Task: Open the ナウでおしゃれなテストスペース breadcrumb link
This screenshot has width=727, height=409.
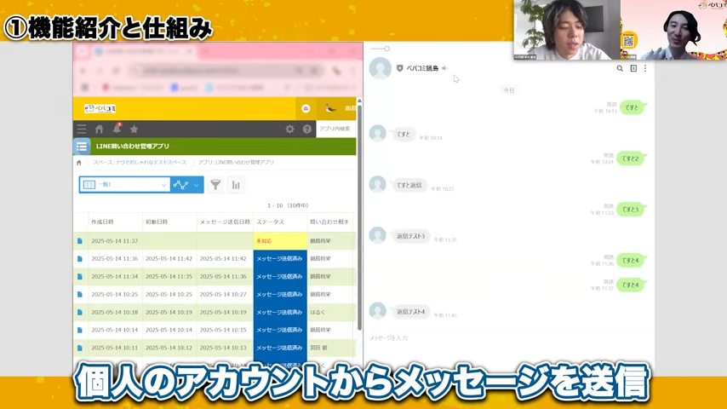Action: tap(152, 163)
